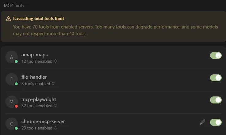Screen dimensions: 226x135
Task: Expand the 3 tools enabled list
Action: coord(38,84)
